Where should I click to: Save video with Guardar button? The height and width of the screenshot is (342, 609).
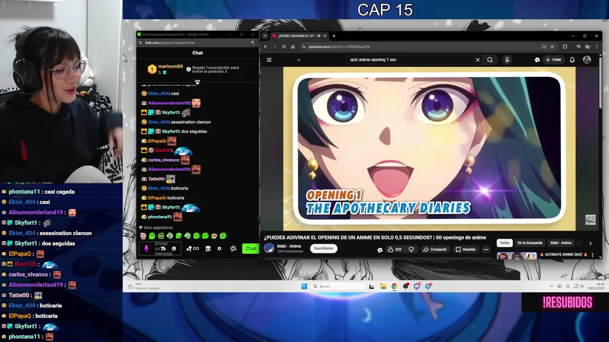(x=465, y=249)
